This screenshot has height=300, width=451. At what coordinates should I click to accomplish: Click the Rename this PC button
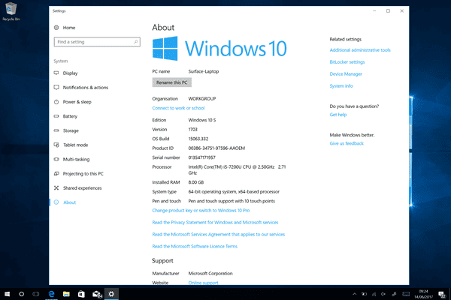[x=171, y=82]
